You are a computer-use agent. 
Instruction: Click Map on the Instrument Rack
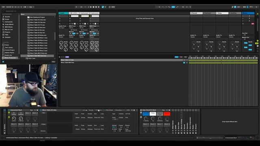coord(31,110)
